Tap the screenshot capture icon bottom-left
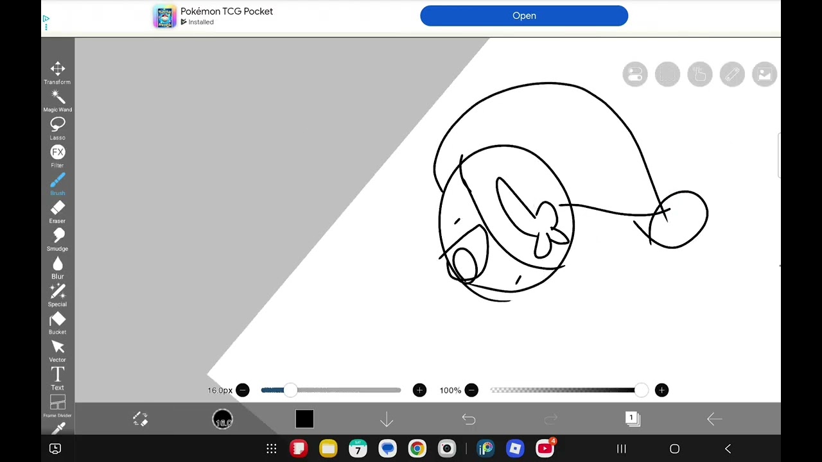Screen dimensions: 822x462 click(55, 449)
